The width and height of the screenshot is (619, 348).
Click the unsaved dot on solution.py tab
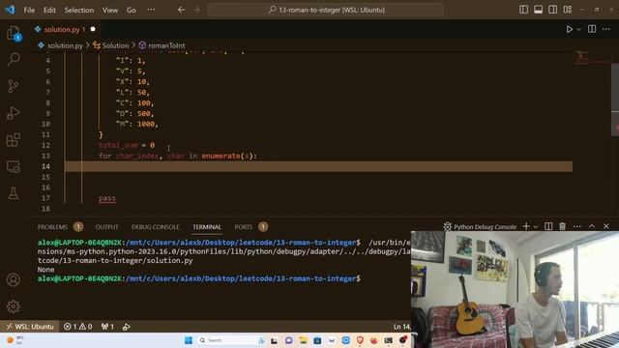point(93,29)
